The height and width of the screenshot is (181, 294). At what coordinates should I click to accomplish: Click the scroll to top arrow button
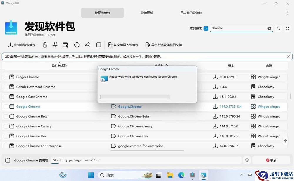pyautogui.click(x=285, y=141)
